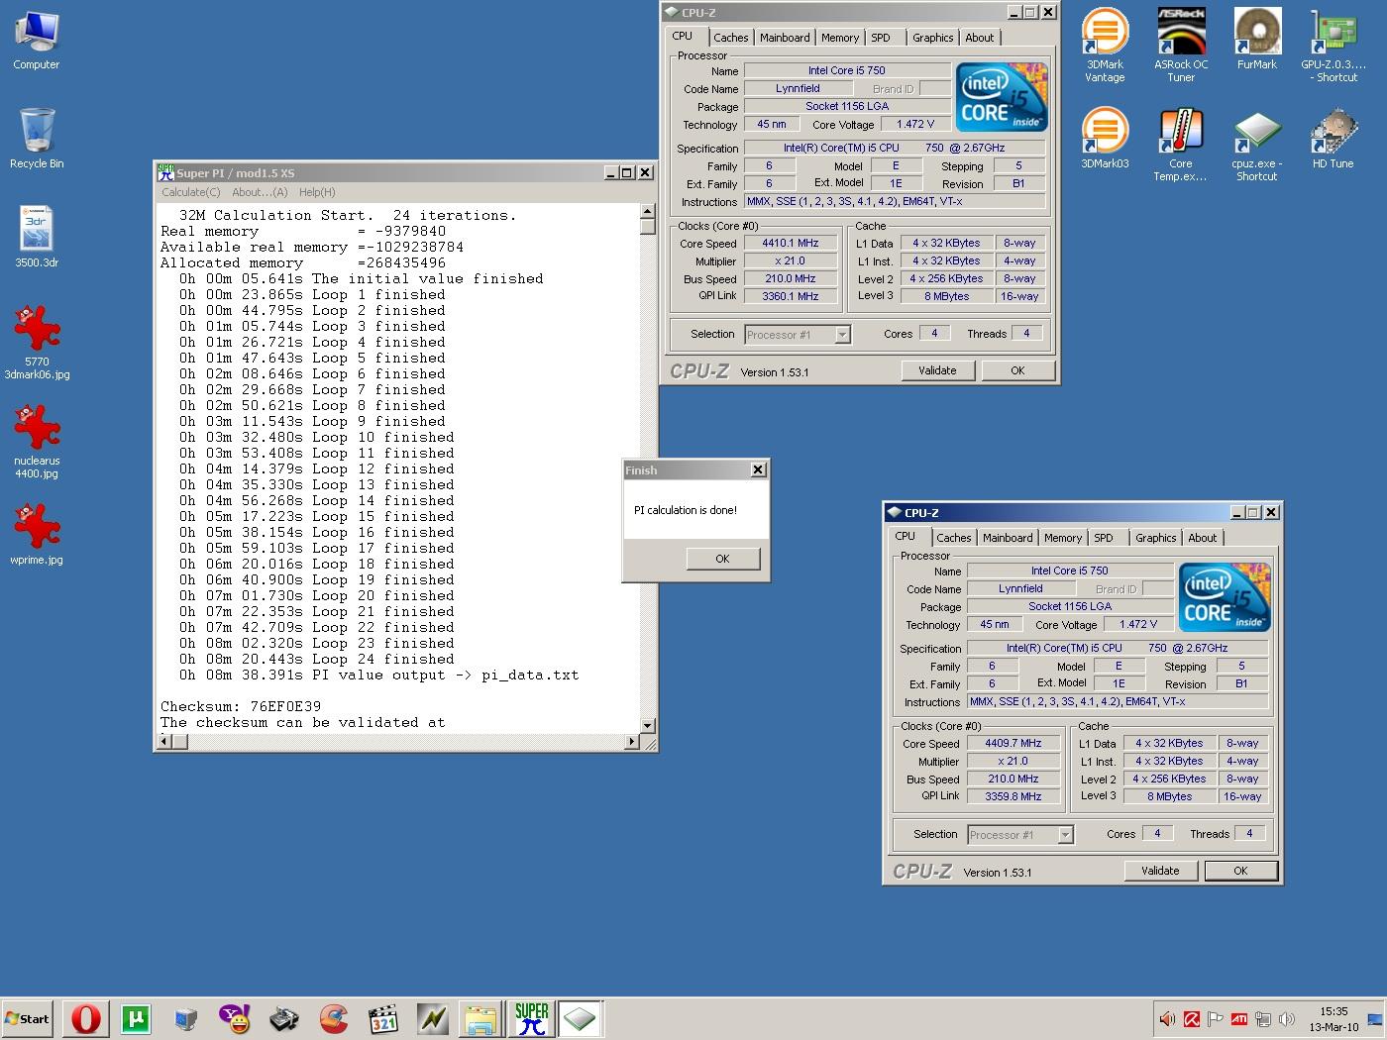Switch to About tab in bottom CPU-Z

click(x=1203, y=538)
